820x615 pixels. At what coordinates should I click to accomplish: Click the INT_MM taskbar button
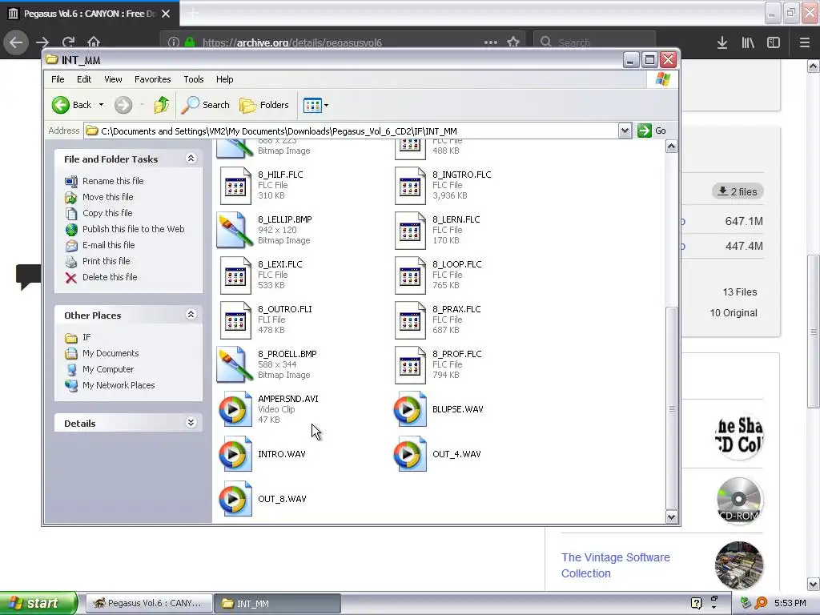coord(277,604)
